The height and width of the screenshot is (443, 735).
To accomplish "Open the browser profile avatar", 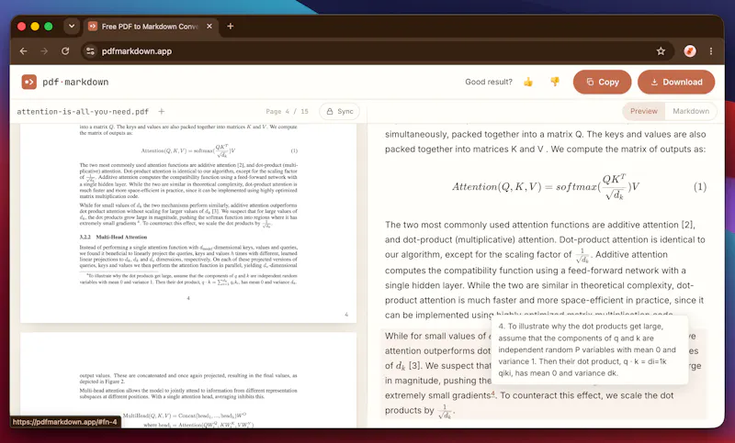I will click(690, 51).
